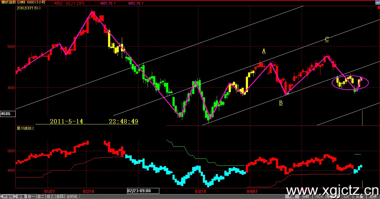Select the 自三 custom layout tab
This screenshot has height=199, width=380.
coord(50,197)
